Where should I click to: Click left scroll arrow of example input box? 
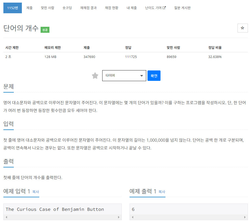point(7,217)
